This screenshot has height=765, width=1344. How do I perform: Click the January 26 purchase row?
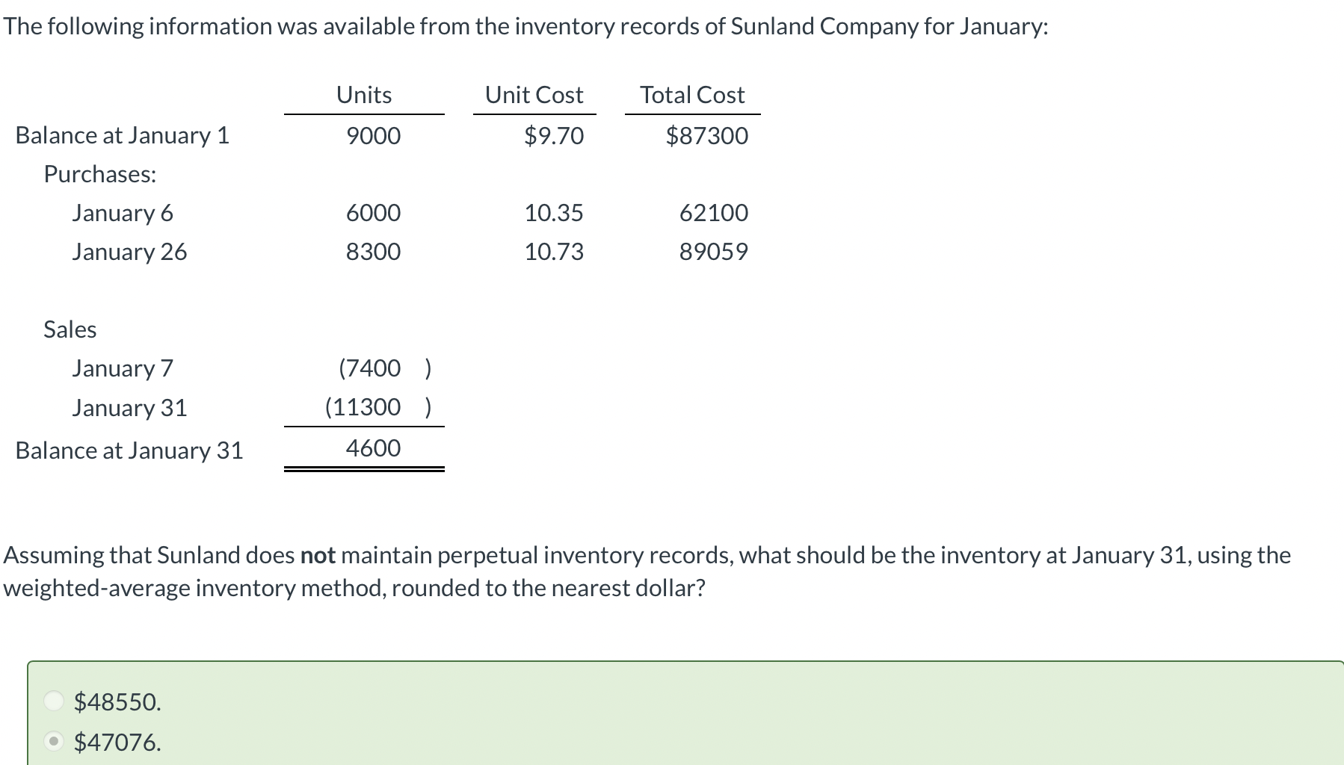click(129, 252)
